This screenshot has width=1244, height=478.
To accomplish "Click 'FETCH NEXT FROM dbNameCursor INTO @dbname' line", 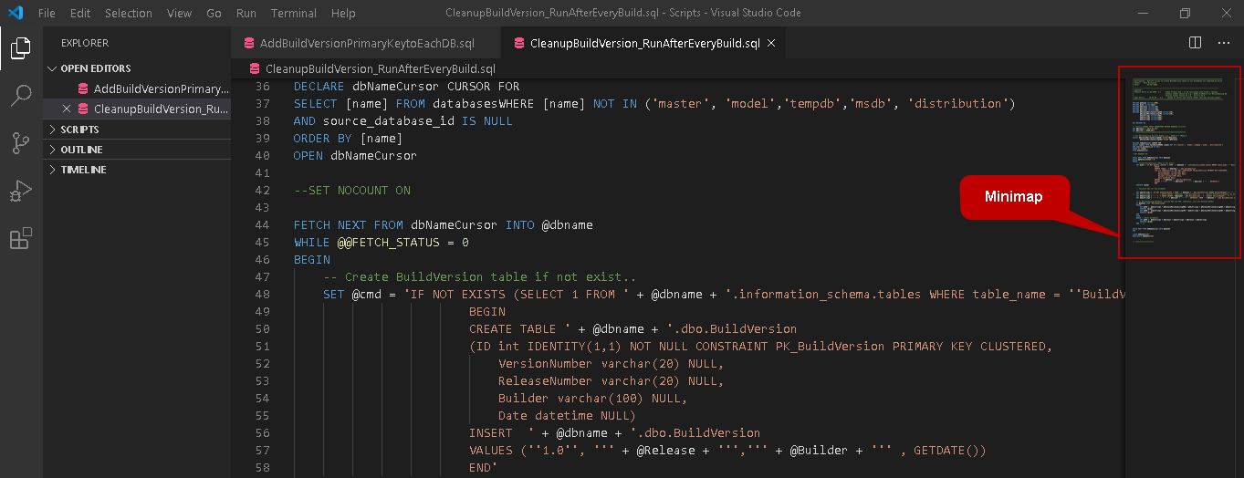I will coord(444,225).
